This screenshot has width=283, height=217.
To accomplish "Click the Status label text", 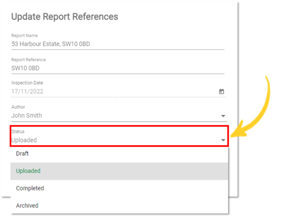I will tap(18, 131).
